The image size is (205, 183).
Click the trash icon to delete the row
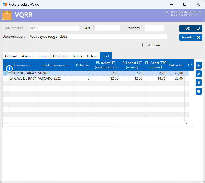[199, 82]
